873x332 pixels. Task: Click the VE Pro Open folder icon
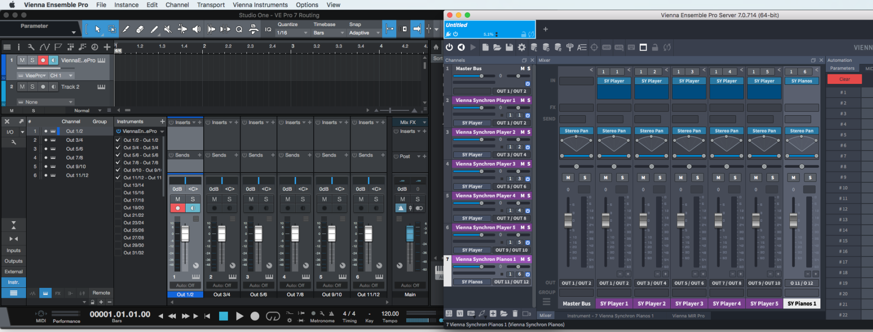coord(497,47)
